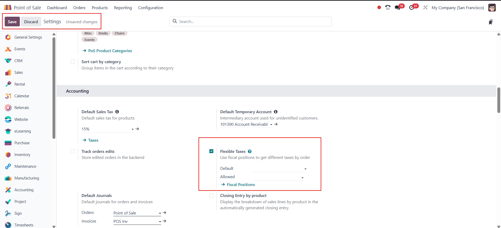Enable Sort cart by category checkbox
Image resolution: width=501 pixels, height=228 pixels.
click(73, 62)
